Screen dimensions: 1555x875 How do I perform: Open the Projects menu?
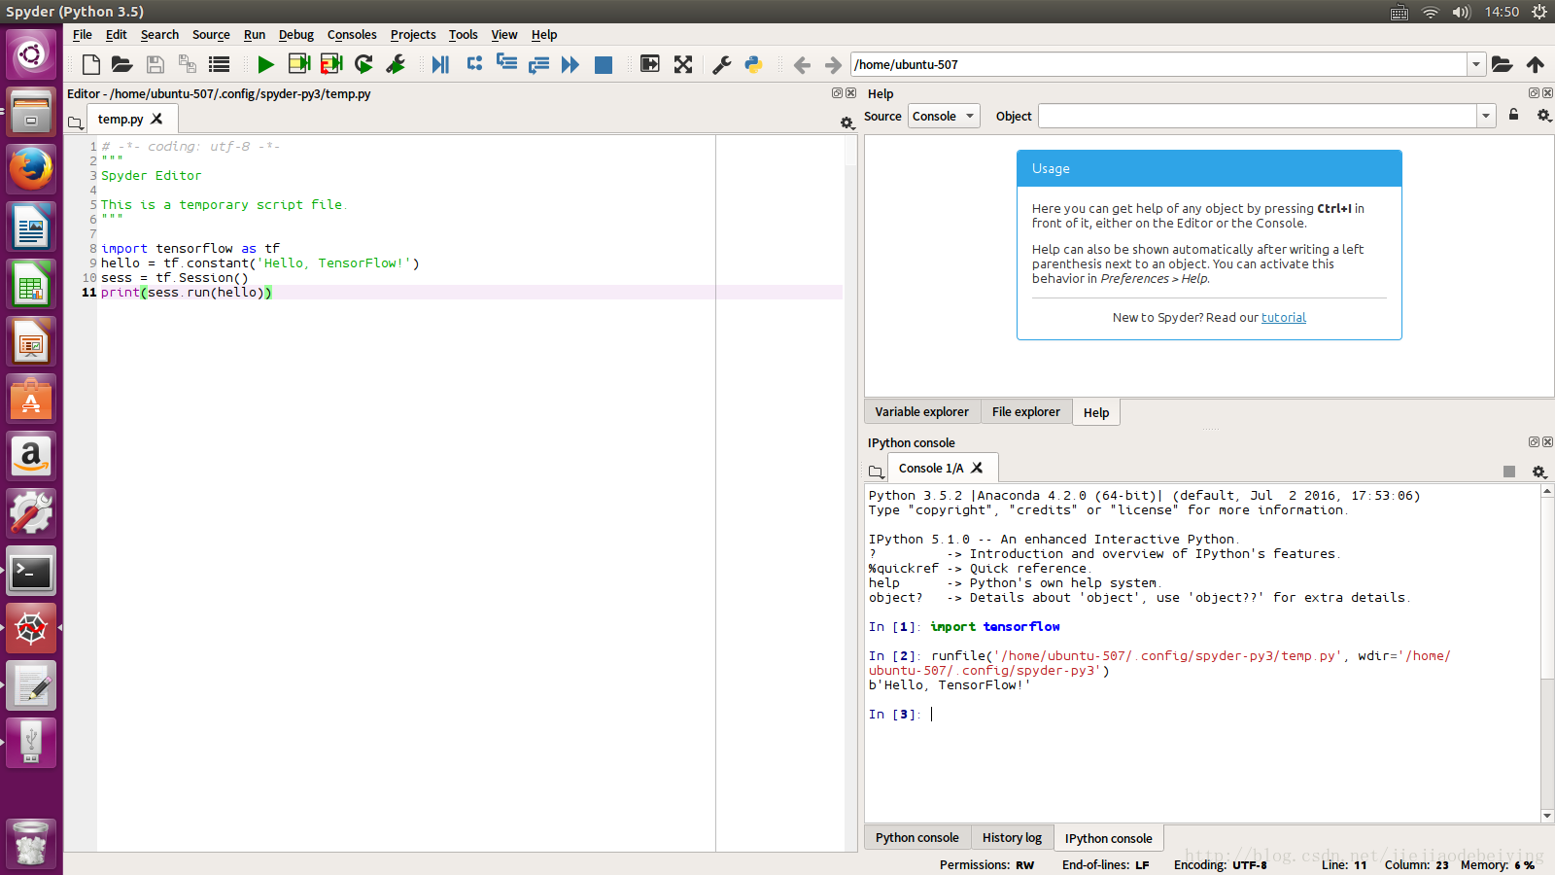coord(413,34)
